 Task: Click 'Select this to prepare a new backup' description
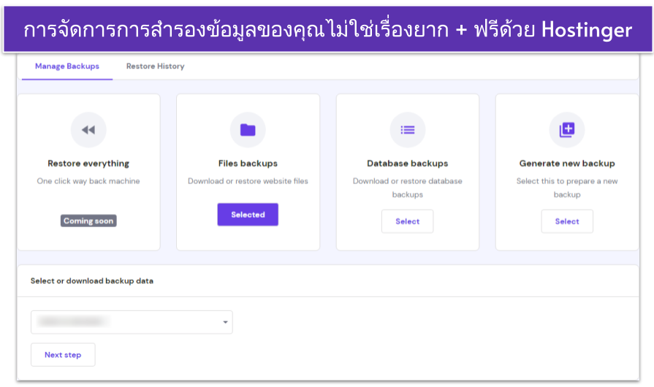[x=567, y=188]
